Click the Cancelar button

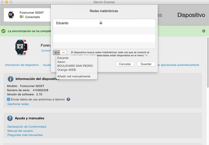click(125, 64)
